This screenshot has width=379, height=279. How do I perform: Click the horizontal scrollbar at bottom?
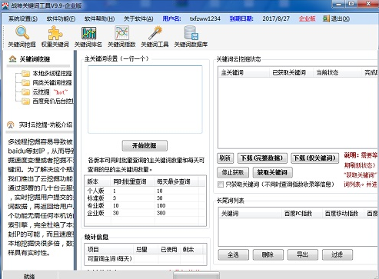pyautogui.click(x=196, y=275)
